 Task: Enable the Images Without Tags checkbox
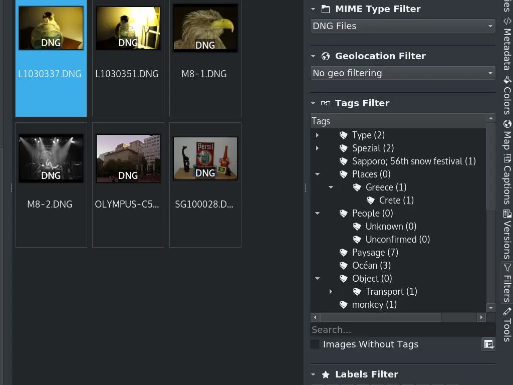point(315,344)
